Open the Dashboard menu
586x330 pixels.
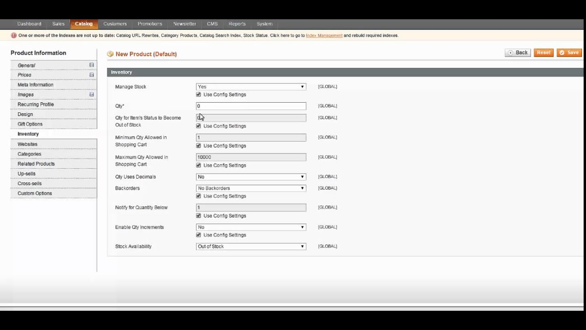click(29, 24)
